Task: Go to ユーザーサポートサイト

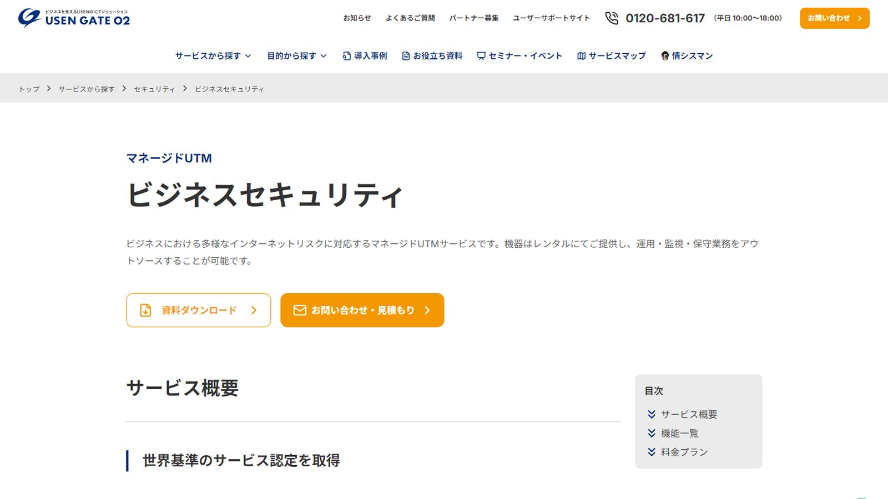Action: [x=552, y=18]
